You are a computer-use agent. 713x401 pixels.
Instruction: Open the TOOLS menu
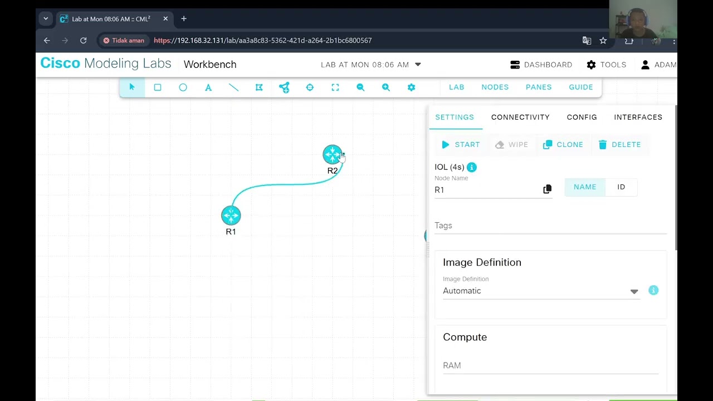click(x=606, y=65)
